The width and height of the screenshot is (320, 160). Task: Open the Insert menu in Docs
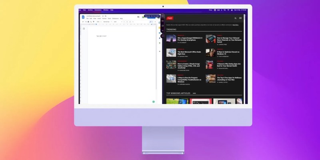tap(99, 18)
